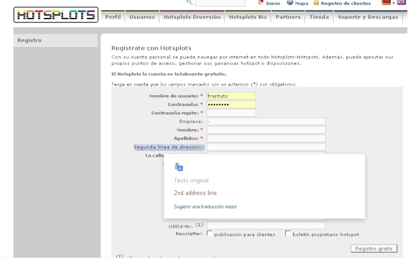Open the Hotsplots Biz tab
The height and width of the screenshot is (258, 410).
click(x=248, y=17)
